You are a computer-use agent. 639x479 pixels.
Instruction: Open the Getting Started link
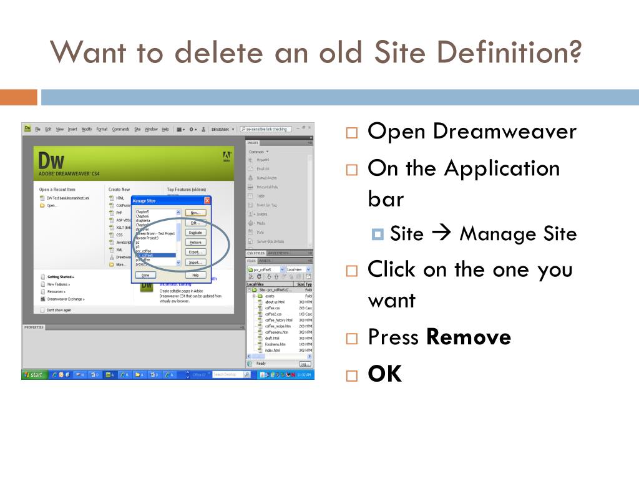61,277
